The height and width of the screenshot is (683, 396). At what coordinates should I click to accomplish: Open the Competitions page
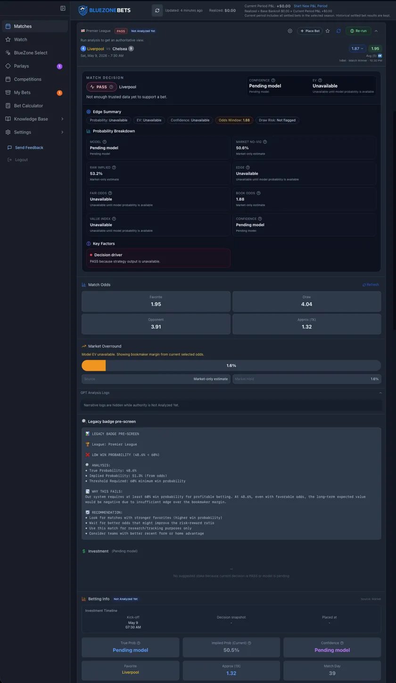[x=35, y=79]
